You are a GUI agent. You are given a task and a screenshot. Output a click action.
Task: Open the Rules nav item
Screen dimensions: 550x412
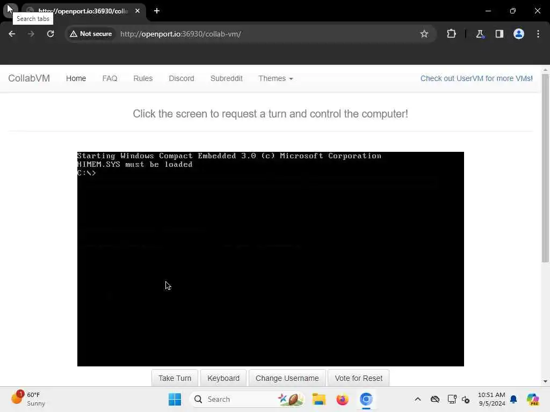(143, 78)
